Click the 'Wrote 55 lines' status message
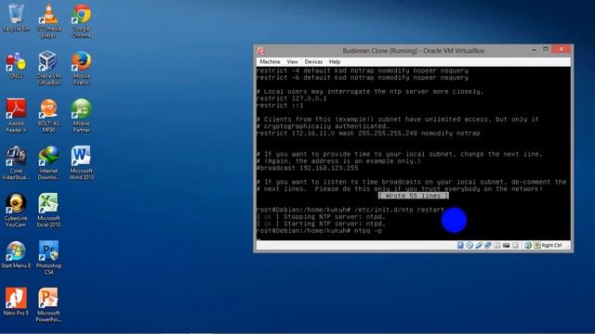The width and height of the screenshot is (595, 334). [x=413, y=196]
